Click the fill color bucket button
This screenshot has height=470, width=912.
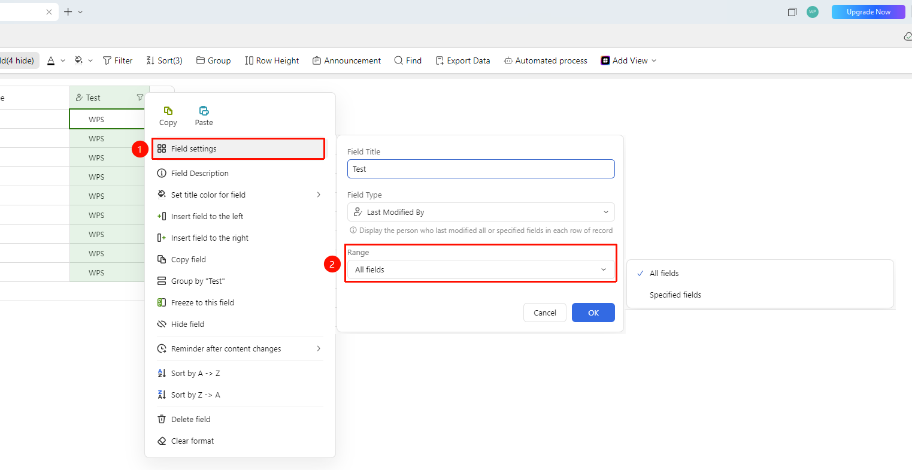point(78,60)
